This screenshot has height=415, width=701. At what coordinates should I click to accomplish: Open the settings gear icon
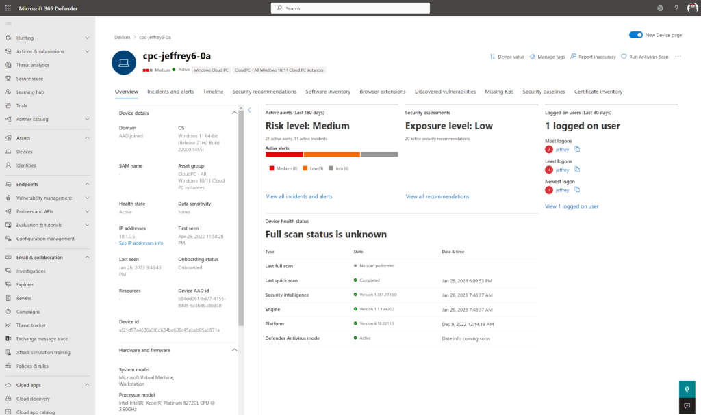tap(660, 8)
